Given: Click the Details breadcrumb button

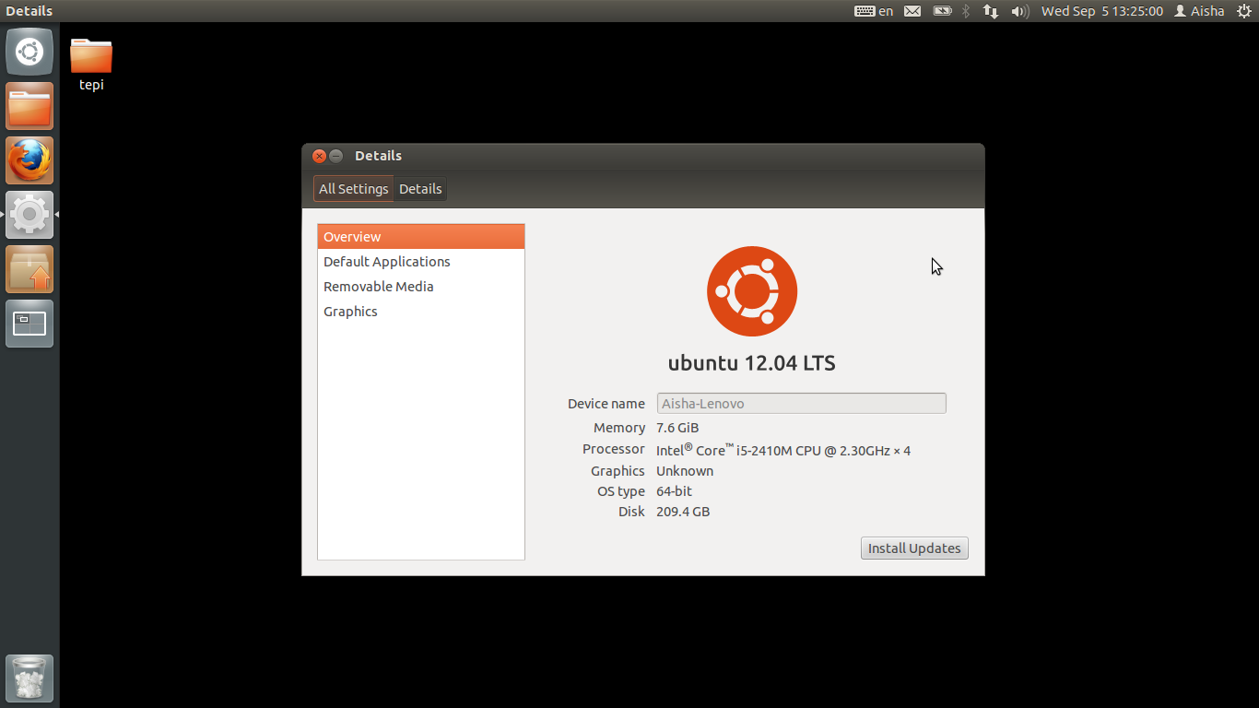Looking at the screenshot, I should click(420, 189).
